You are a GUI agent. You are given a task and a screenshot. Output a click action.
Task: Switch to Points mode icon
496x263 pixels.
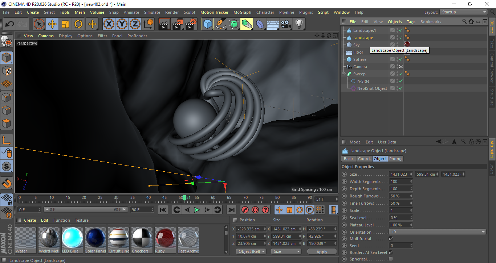(x=7, y=97)
